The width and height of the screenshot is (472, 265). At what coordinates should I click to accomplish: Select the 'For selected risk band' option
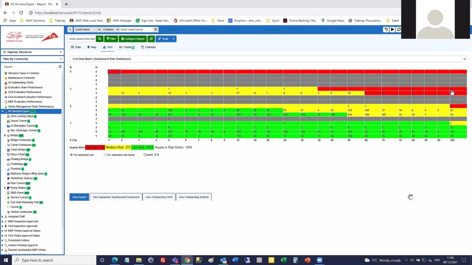point(105,155)
